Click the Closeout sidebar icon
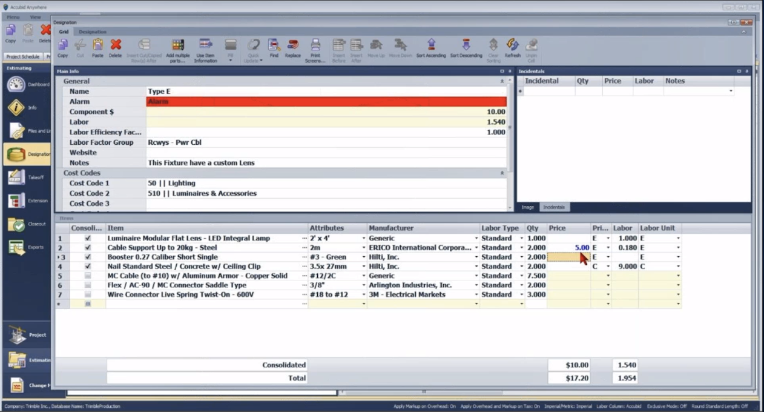Image resolution: width=764 pixels, height=412 pixels. (16, 224)
